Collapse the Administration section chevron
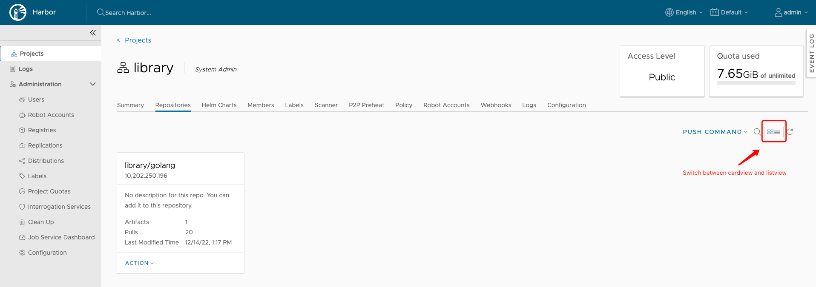Screen dimensions: 816x287 (93, 84)
